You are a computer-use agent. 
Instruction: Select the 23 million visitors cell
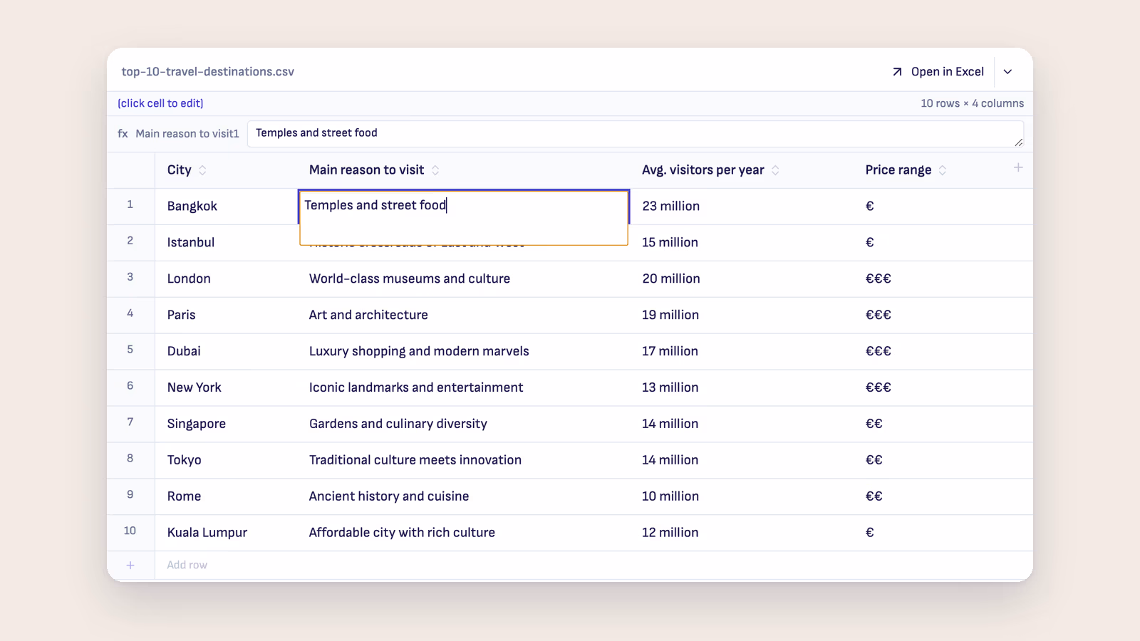[x=742, y=206]
